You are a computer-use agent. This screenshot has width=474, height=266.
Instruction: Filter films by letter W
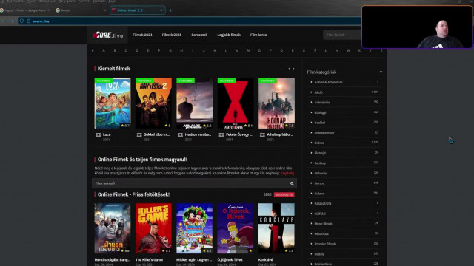[x=348, y=50]
